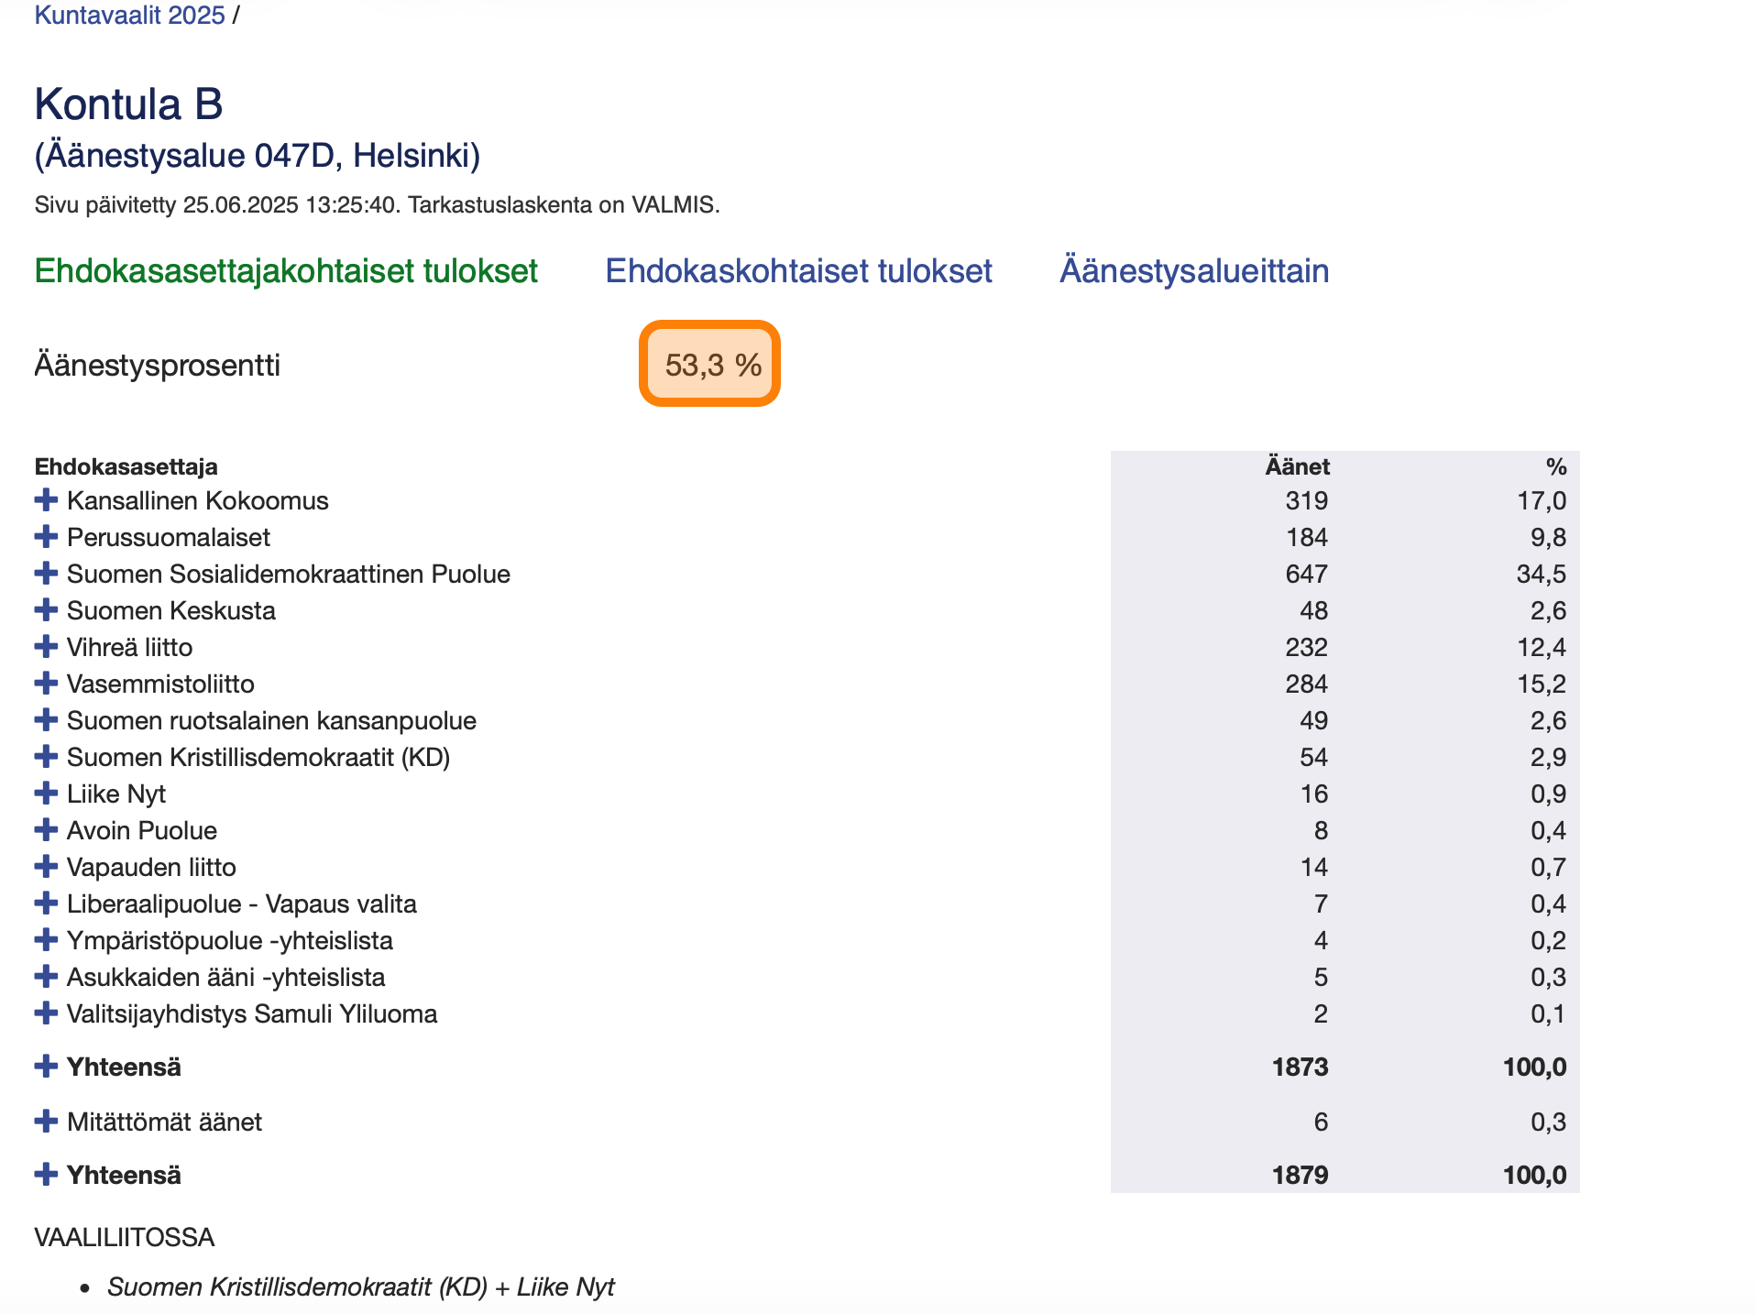Expand plus icon for Avoin Puolue
Screen dimensions: 1756x1314
46,830
